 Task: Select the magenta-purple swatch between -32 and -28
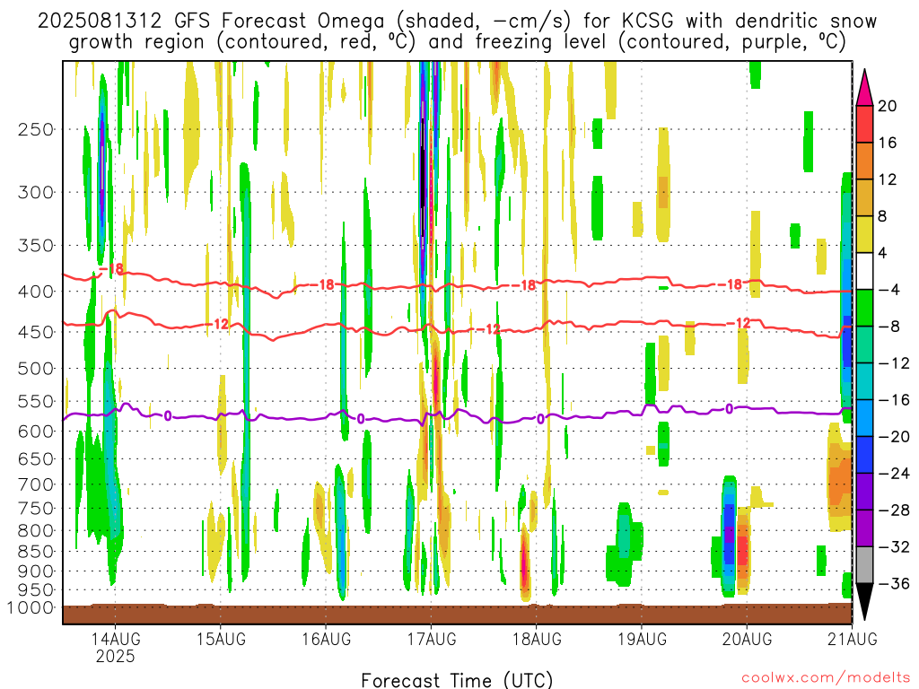[864, 528]
